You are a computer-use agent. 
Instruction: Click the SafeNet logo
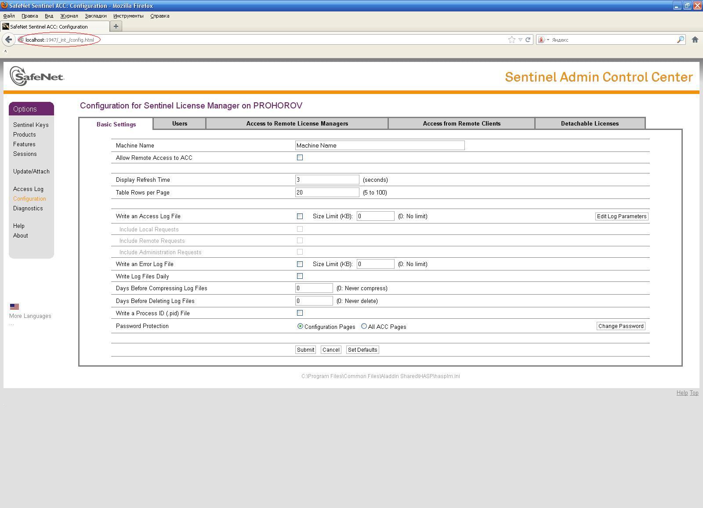point(37,76)
